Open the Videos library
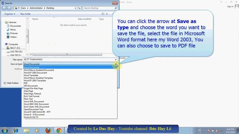This screenshot has height=134, width=239. click(x=13, y=37)
